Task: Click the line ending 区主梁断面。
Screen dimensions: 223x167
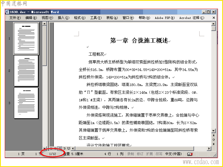Action: click(x=90, y=138)
